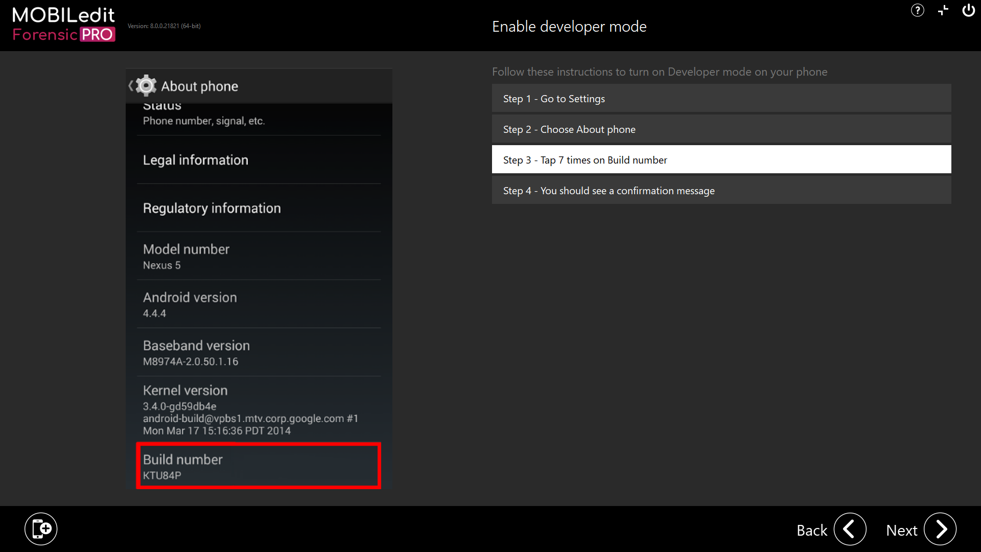Image resolution: width=981 pixels, height=552 pixels.
Task: Click the Regulatory information row
Action: click(x=259, y=208)
